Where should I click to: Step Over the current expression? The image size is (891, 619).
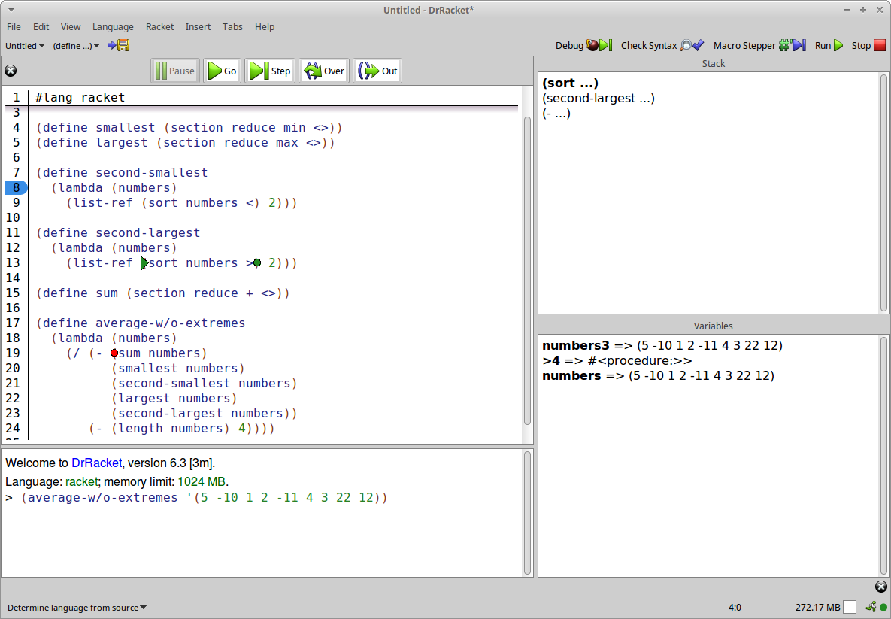click(324, 71)
